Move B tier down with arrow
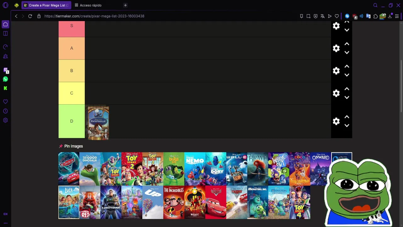Image resolution: width=403 pixels, height=227 pixels. 347,75
